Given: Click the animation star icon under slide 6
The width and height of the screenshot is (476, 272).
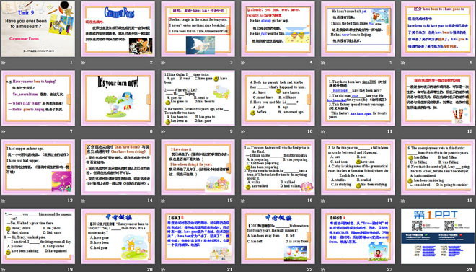Looking at the screenshot, I should click(x=403, y=63).
